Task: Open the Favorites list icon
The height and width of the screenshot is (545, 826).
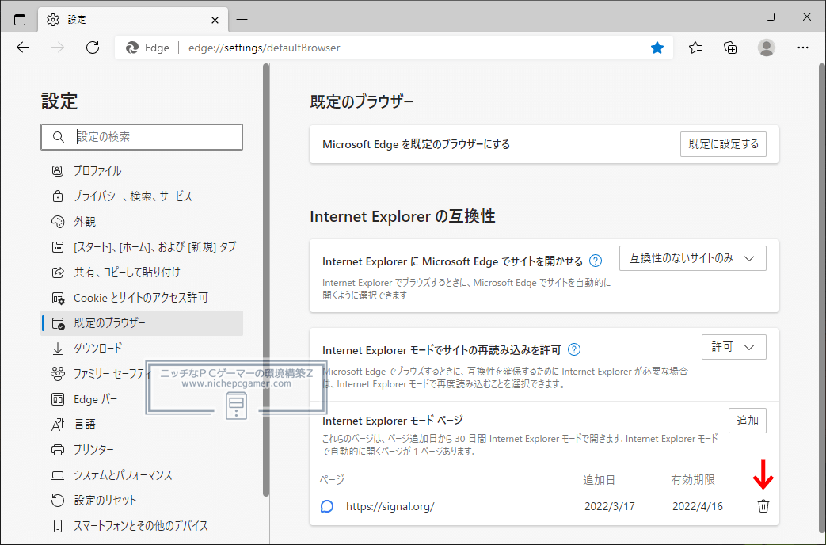Action: coord(695,48)
